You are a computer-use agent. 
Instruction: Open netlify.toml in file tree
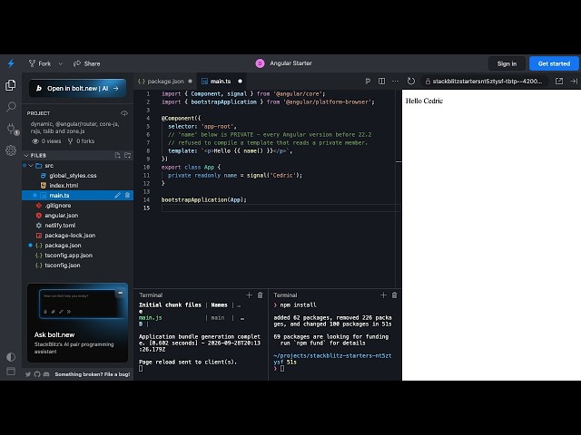60,226
